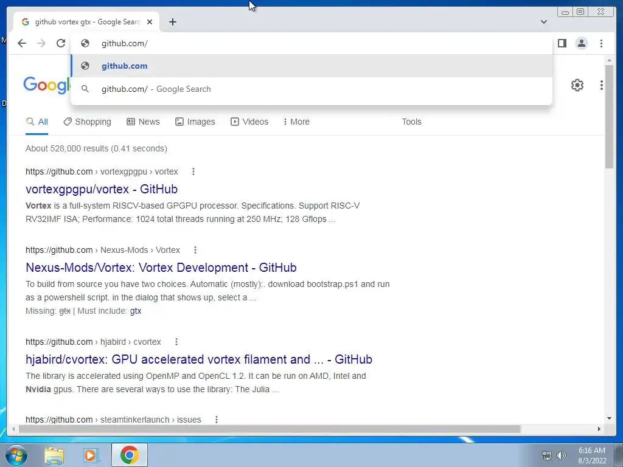Toggle Chrome side panel icon
This screenshot has height=467, width=623.
562,43
